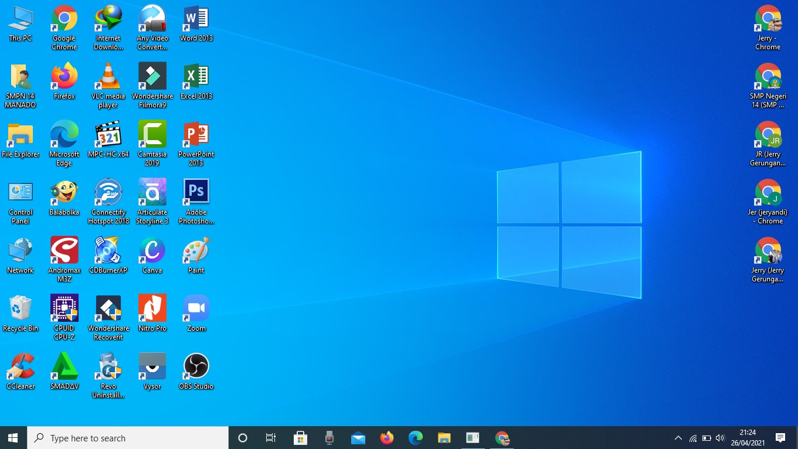Open Jerry - Chrome profile shortcut
Screen dimensions: 798x449
[768, 28]
